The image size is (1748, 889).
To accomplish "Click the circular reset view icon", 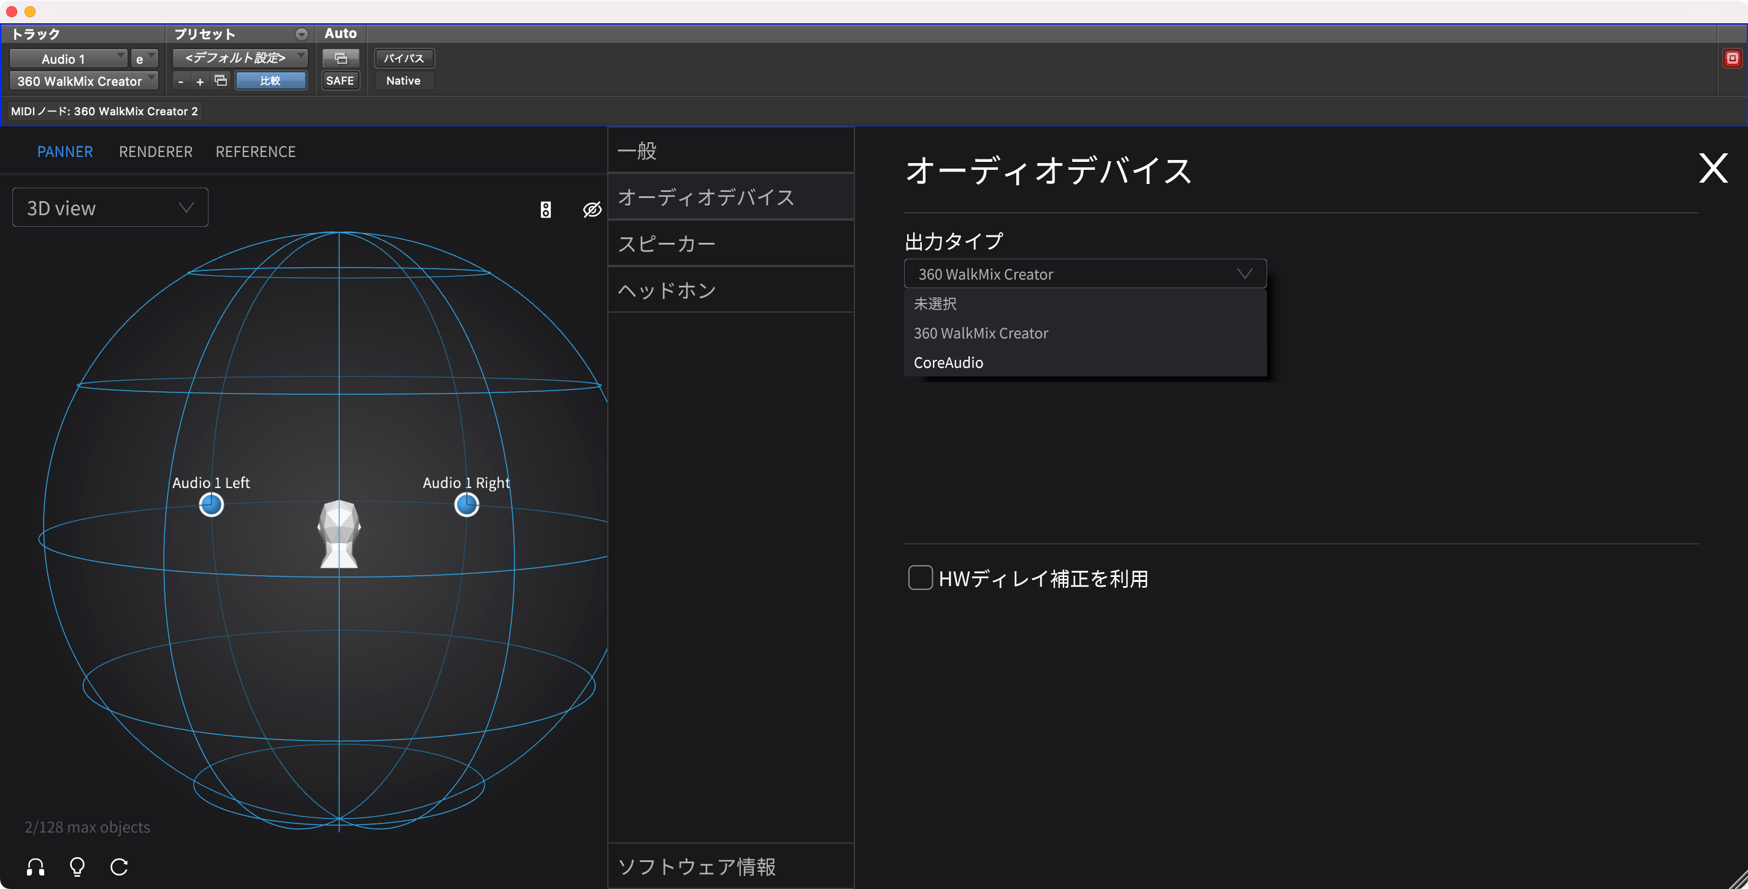I will (x=120, y=867).
